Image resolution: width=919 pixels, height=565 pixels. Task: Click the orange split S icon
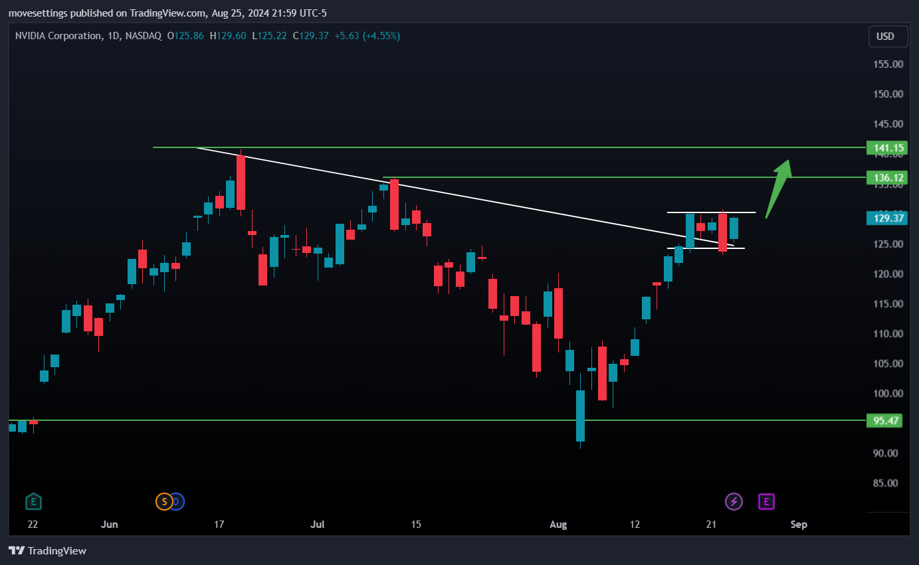164,501
